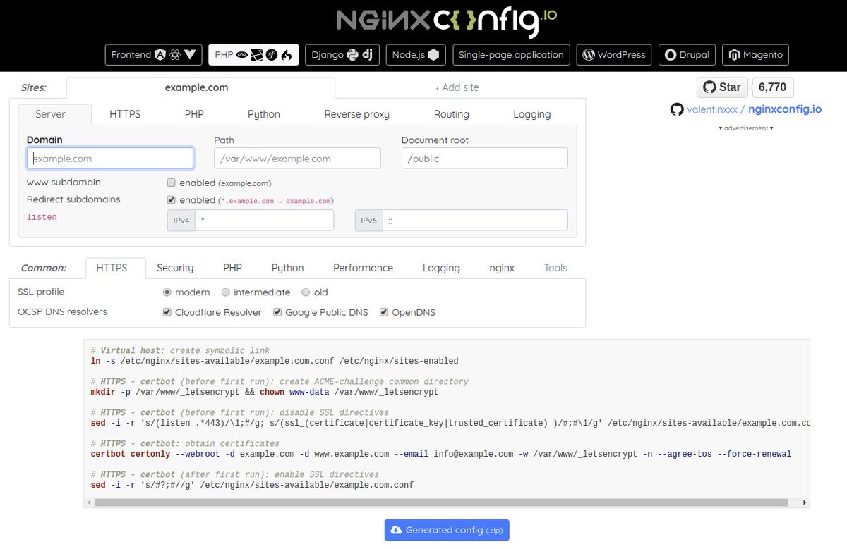Screen dimensions: 847x549
Task: Open the Common Python tab
Action: [288, 268]
